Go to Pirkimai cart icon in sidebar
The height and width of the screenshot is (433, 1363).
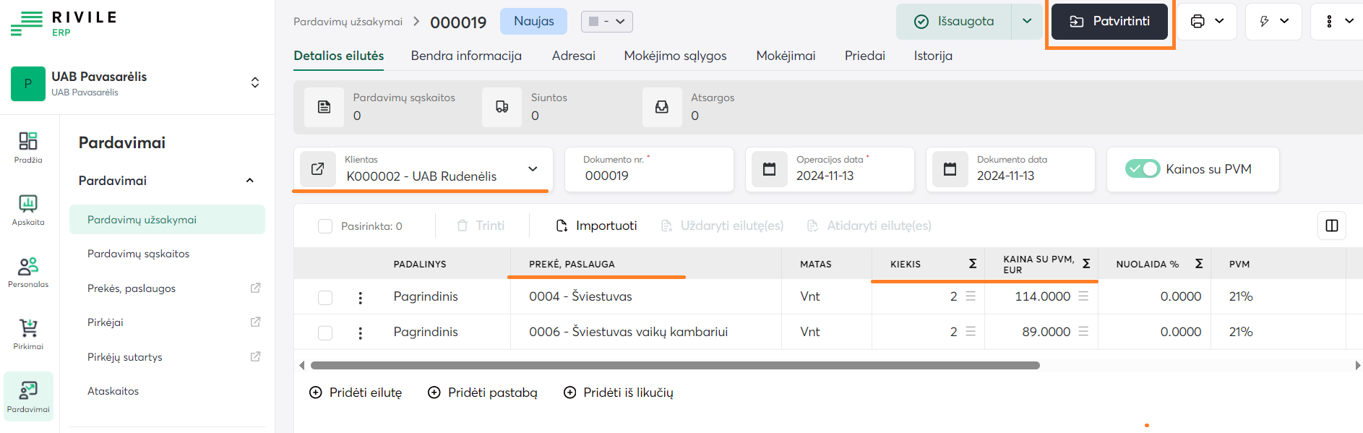tap(28, 333)
